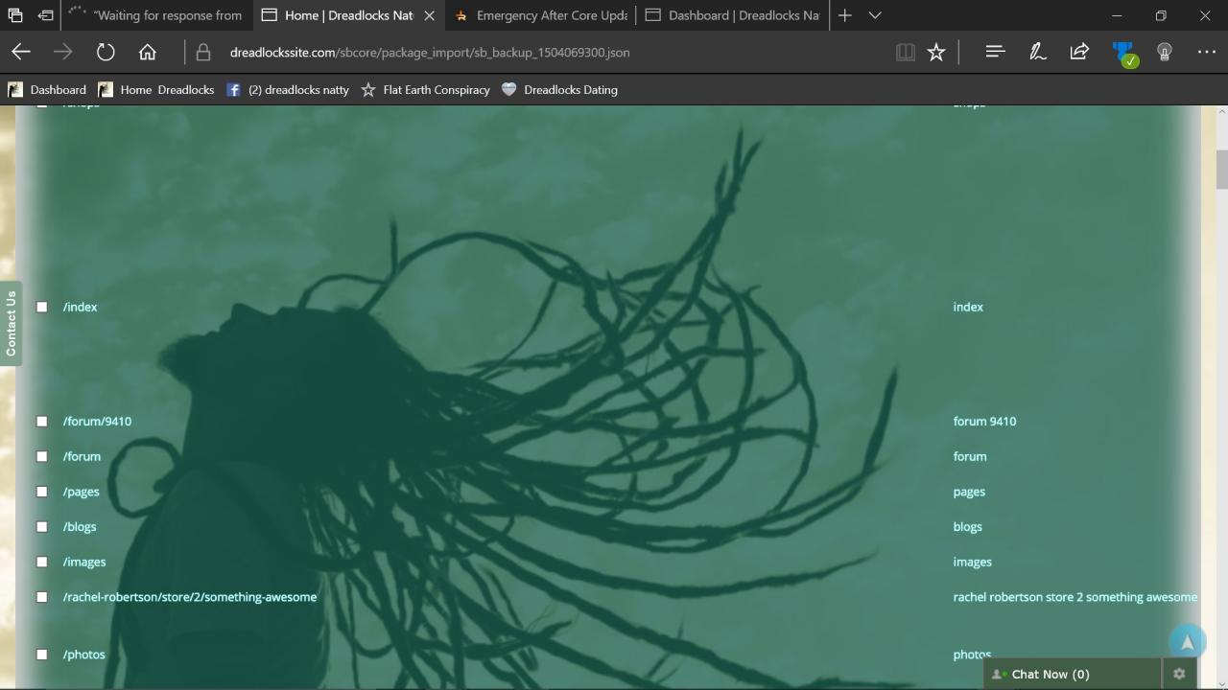Image resolution: width=1228 pixels, height=690 pixels.
Task: Click the scroll-to-top arrow button
Action: (x=1187, y=642)
